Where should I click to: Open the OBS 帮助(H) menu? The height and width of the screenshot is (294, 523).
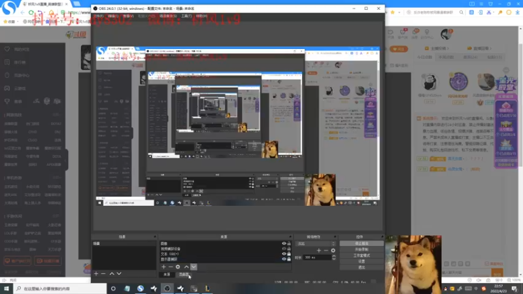point(201,16)
